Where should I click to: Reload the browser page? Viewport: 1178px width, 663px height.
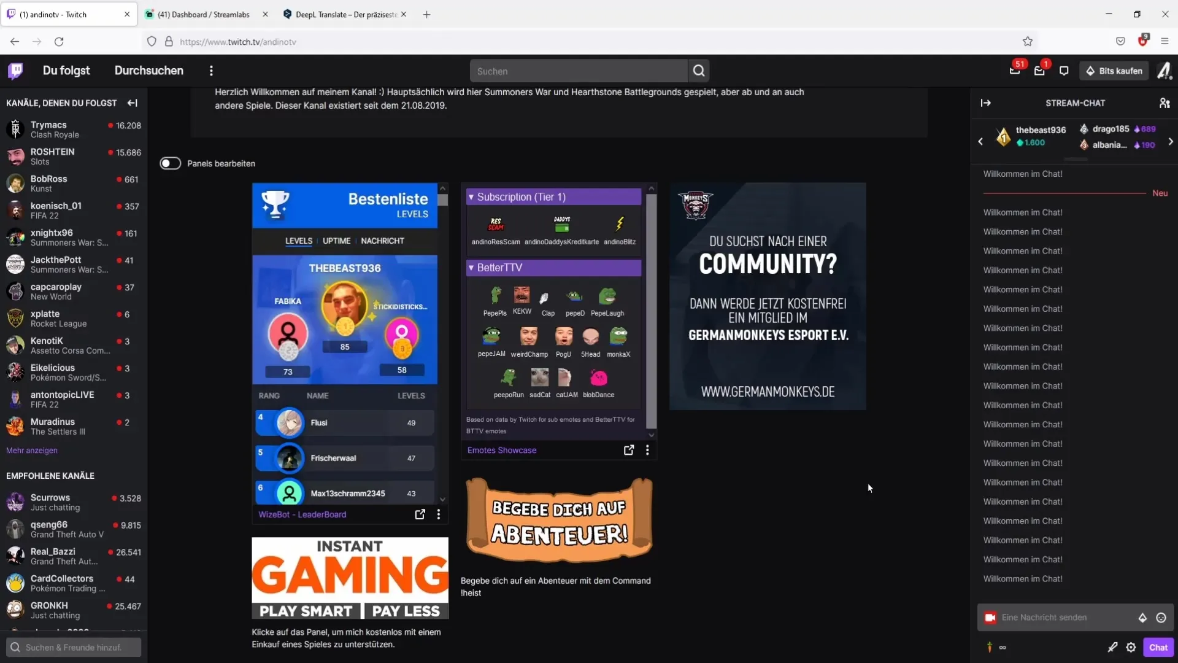(59, 42)
